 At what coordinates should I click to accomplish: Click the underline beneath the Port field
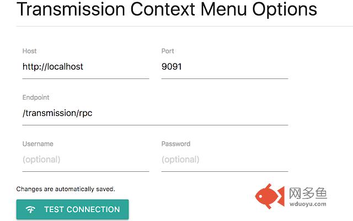tap(224, 78)
